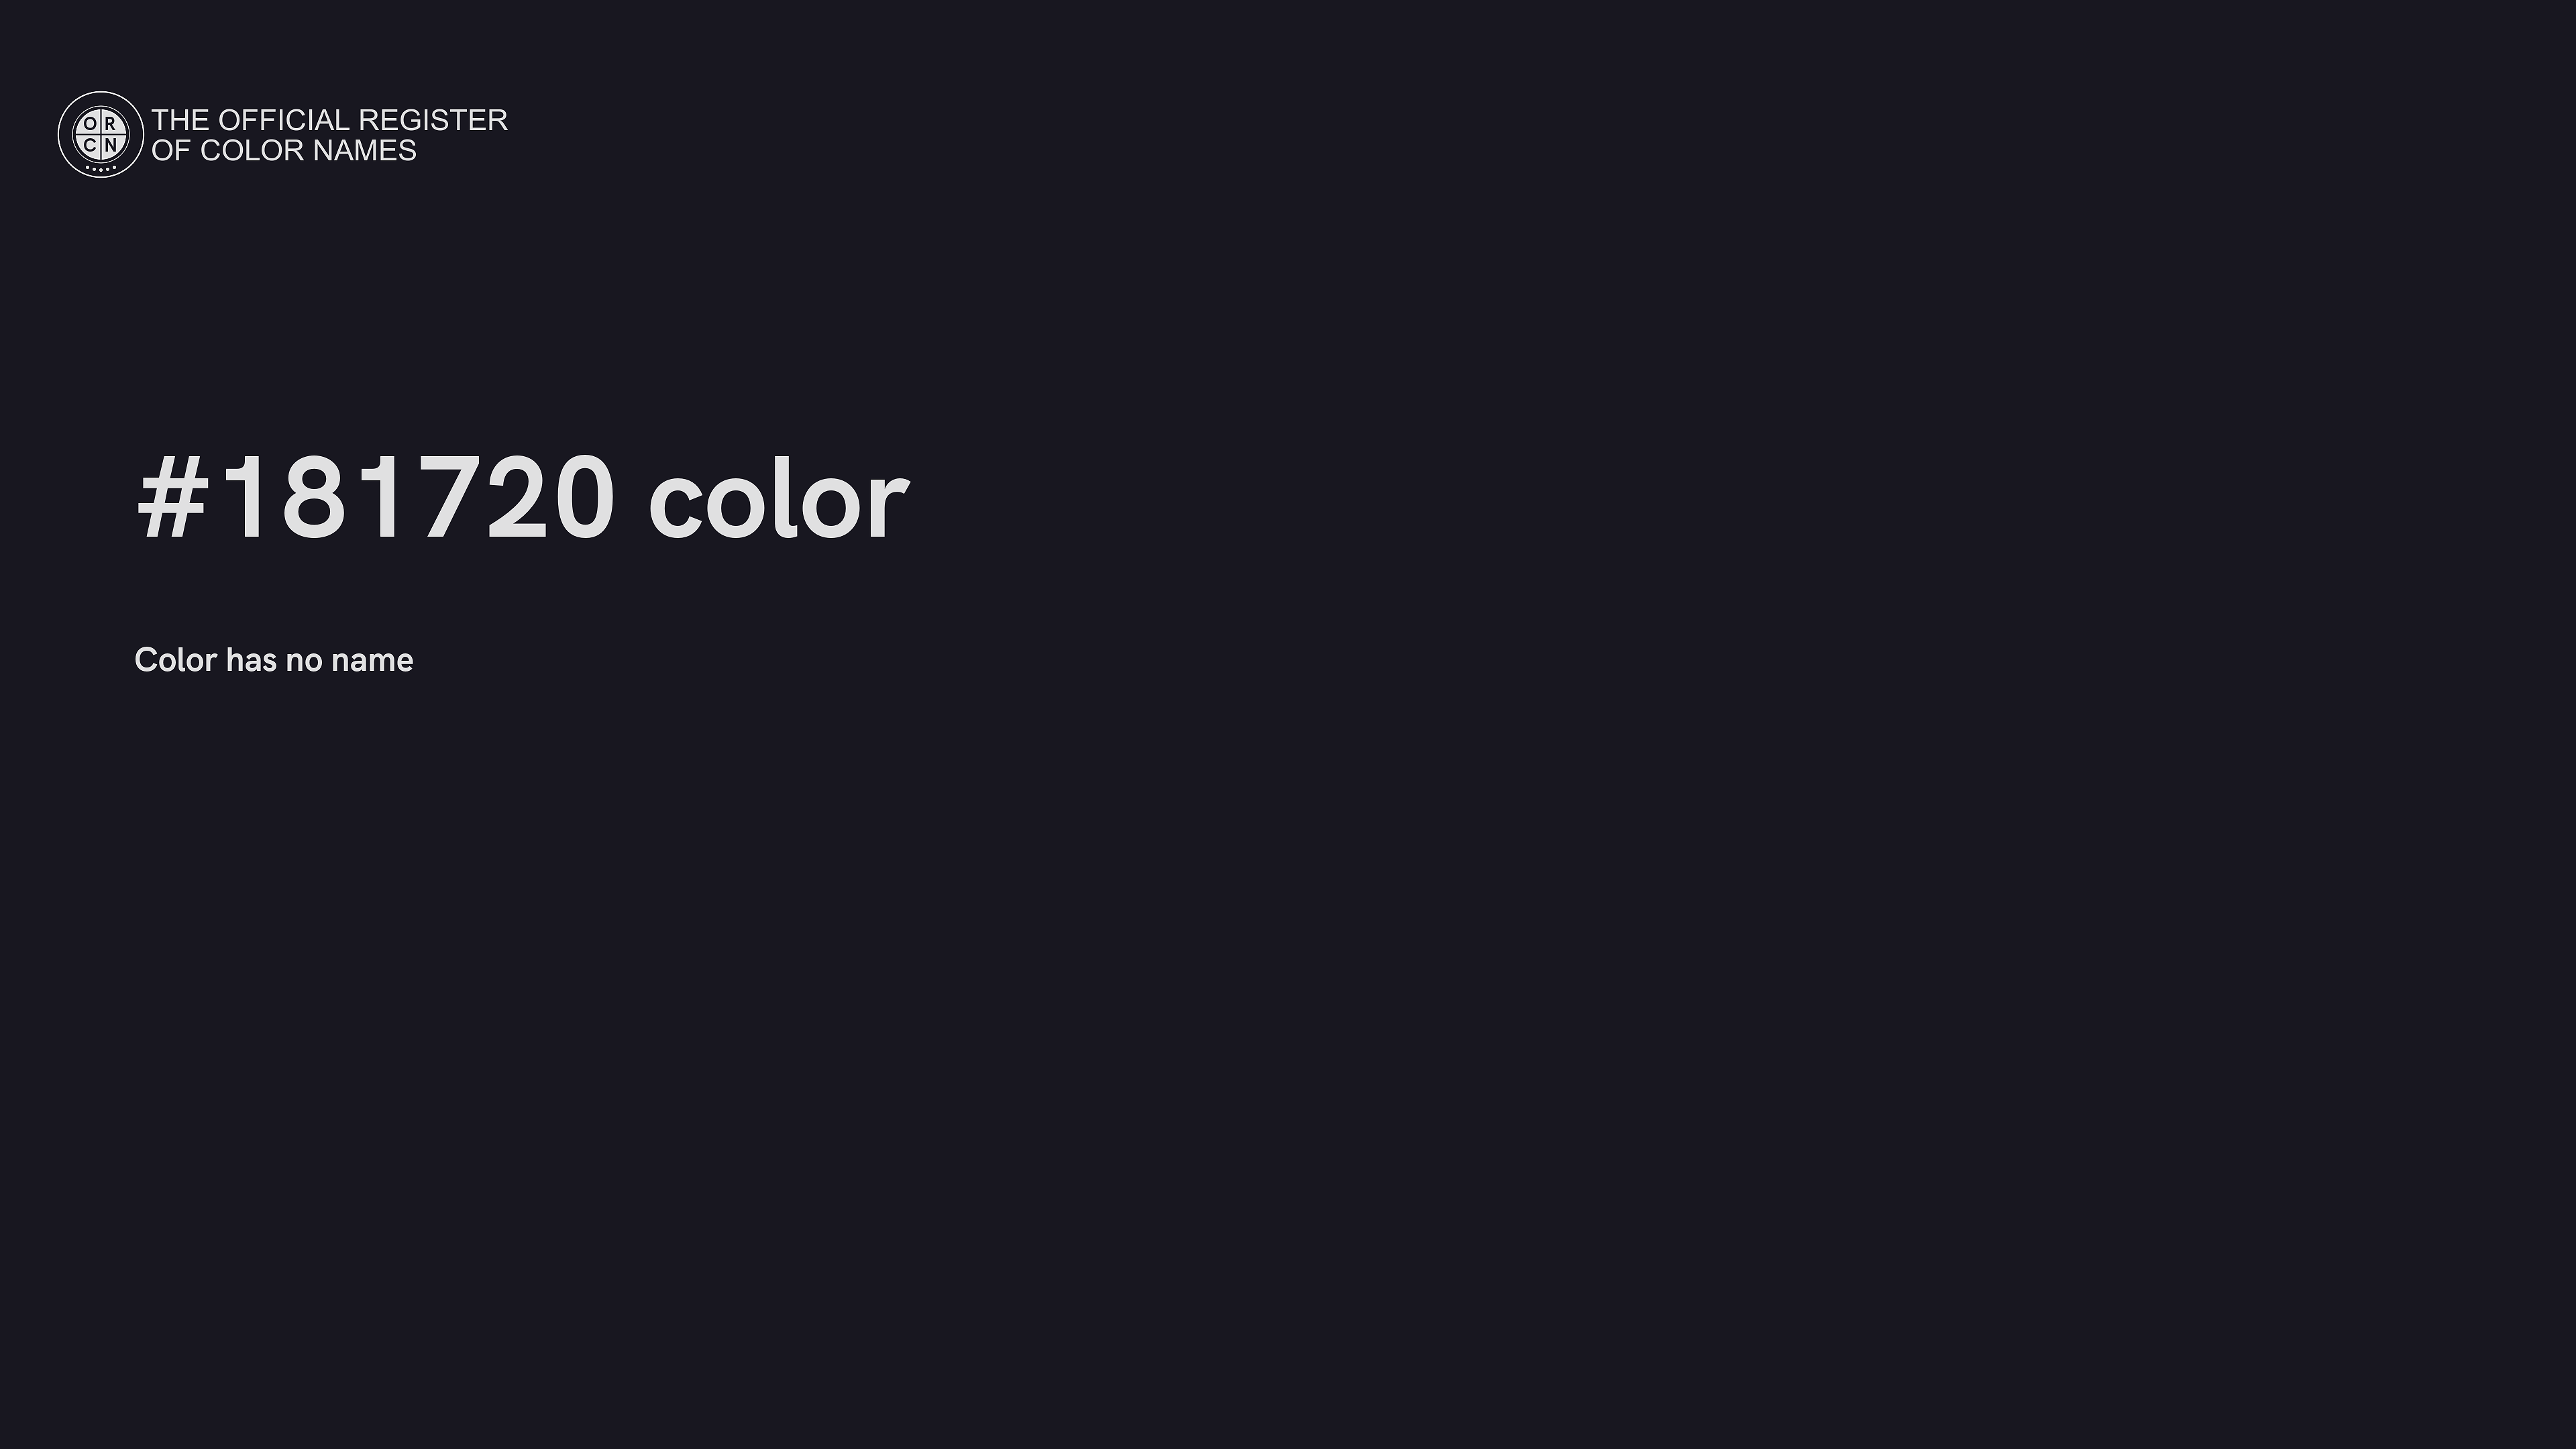This screenshot has height=1449, width=2576.
Task: Click the letter O in the ORCN logo
Action: pos(91,124)
